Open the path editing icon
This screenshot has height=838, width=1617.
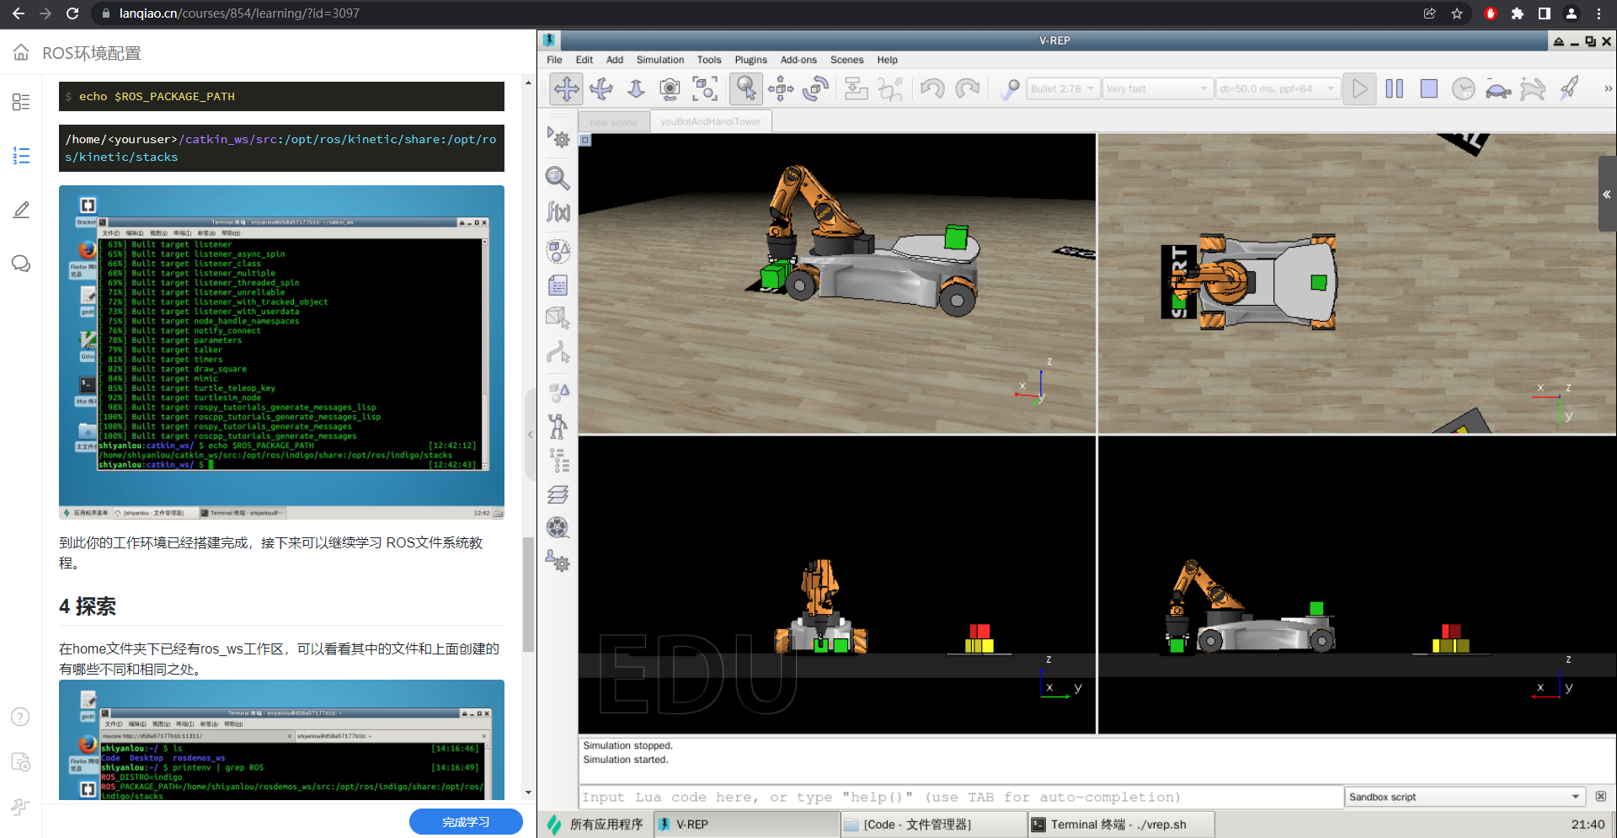click(x=558, y=352)
